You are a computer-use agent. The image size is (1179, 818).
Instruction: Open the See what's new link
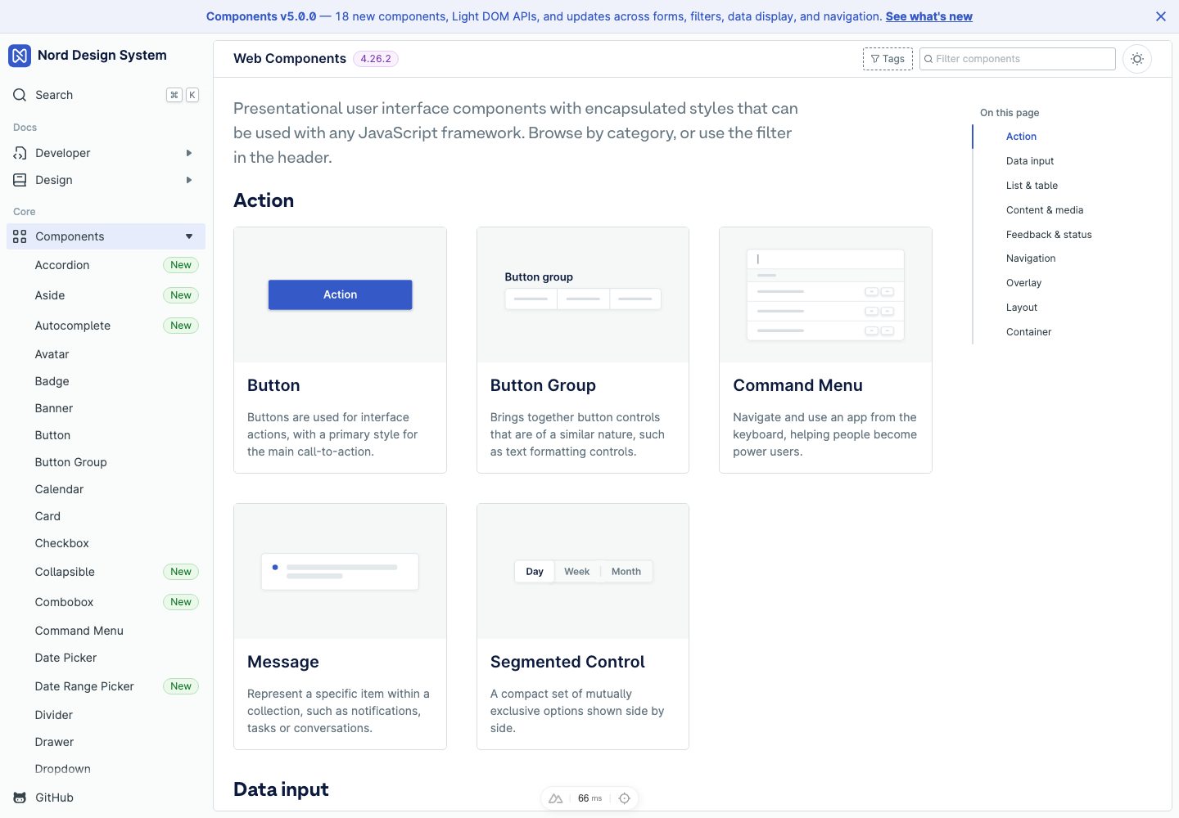(x=928, y=16)
